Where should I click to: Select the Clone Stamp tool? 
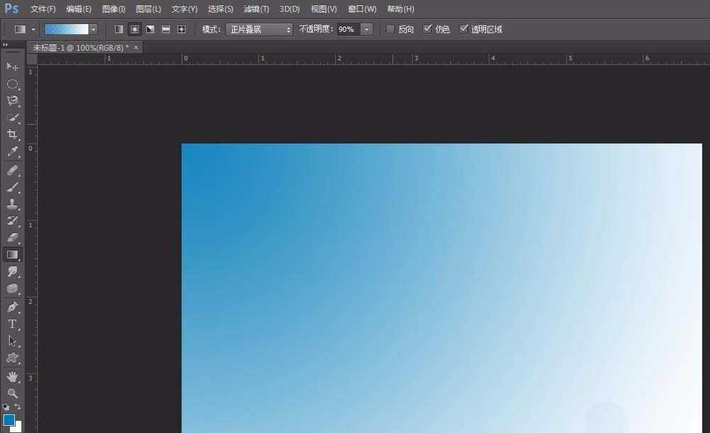(13, 203)
